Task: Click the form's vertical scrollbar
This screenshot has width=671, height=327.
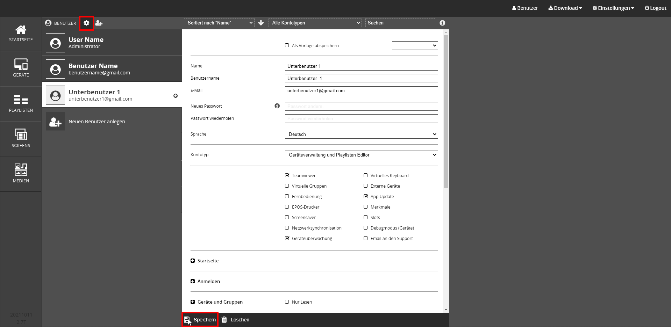Action: click(x=446, y=112)
